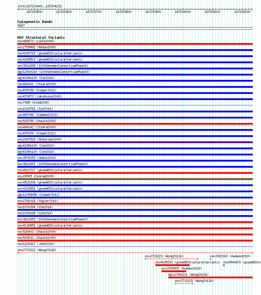Select the nsv965788 (Sudmant2013) label
The height and width of the screenshot is (295, 261).
coord(38,115)
